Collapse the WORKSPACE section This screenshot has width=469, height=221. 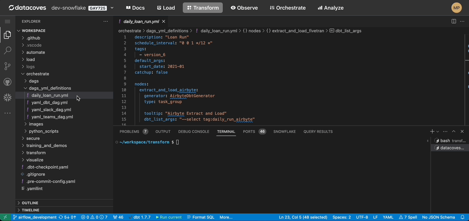tap(64, 31)
